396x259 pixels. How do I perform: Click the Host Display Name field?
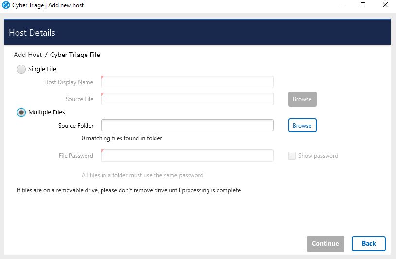187,82
